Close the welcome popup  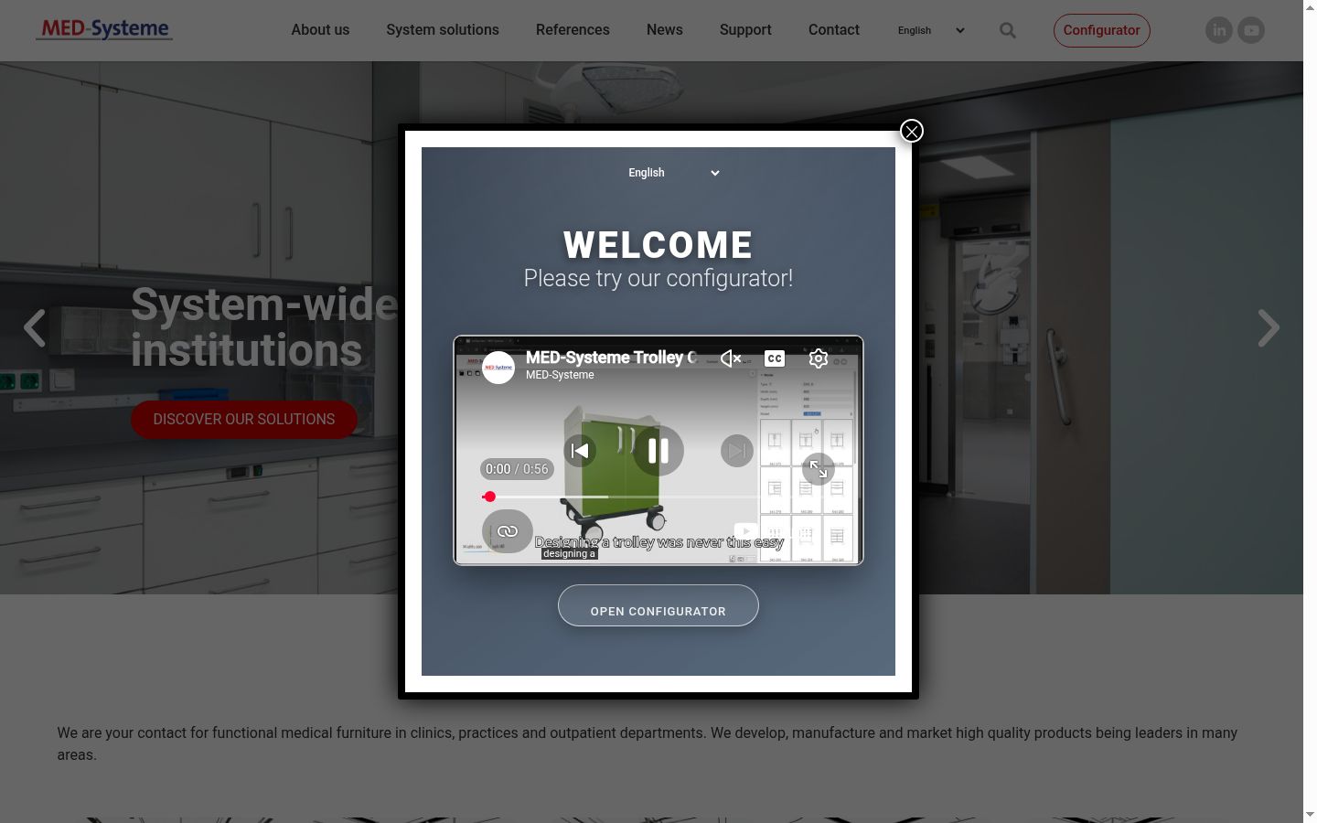coord(912,131)
